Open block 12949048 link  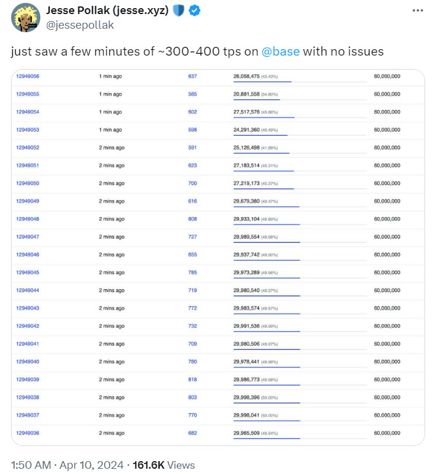click(x=27, y=219)
